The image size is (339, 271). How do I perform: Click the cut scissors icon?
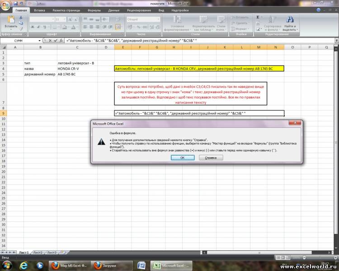21,18
